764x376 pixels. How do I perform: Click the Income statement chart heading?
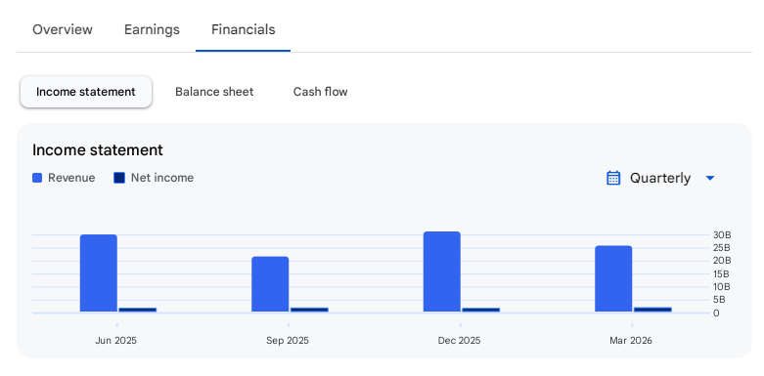[x=98, y=150]
